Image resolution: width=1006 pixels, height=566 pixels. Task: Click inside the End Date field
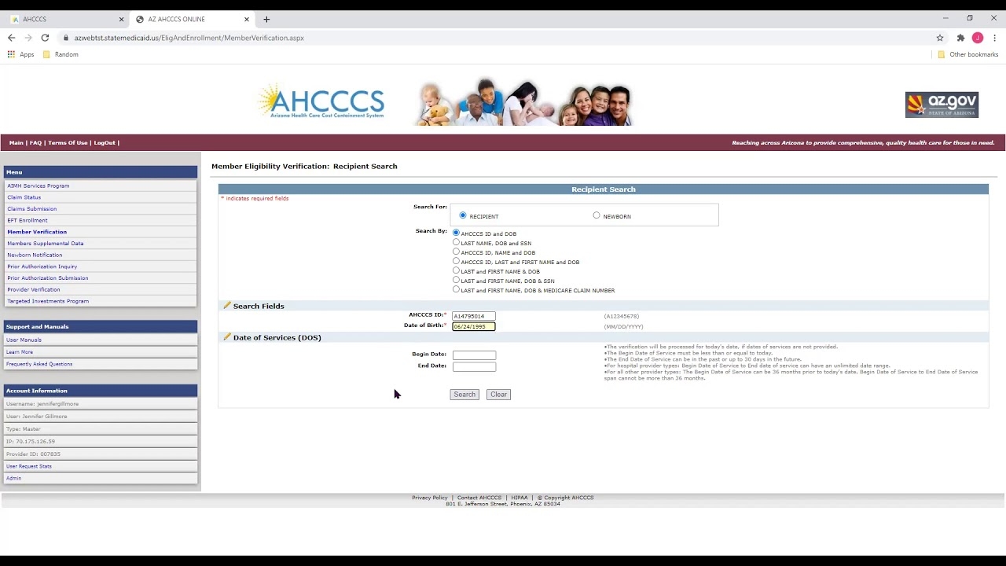tap(473, 366)
